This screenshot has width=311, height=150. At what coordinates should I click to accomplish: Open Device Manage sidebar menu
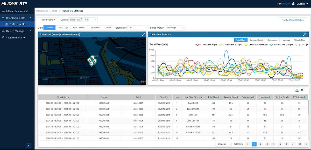(x=15, y=31)
